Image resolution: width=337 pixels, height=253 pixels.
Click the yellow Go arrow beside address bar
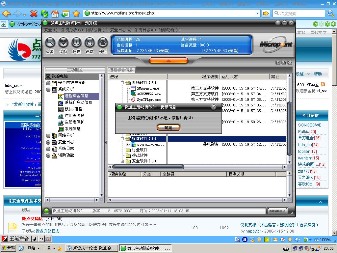tap(266, 14)
